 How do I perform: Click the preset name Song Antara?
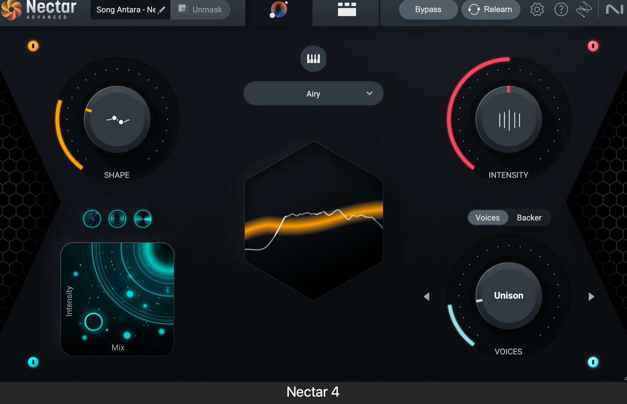(x=126, y=10)
